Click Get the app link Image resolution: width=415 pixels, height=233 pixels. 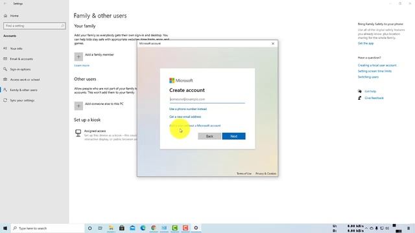click(x=366, y=43)
